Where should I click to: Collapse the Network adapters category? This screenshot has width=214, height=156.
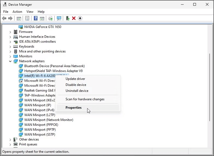pyautogui.click(x=10, y=61)
